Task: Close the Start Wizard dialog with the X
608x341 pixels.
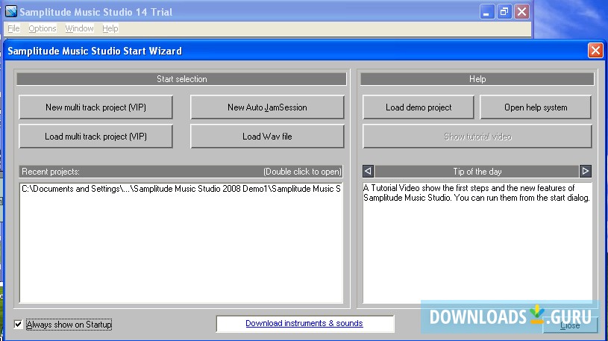Action: point(595,51)
